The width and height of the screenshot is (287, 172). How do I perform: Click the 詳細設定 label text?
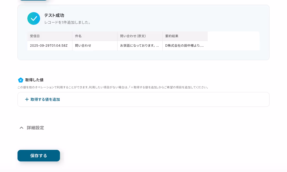point(36,128)
